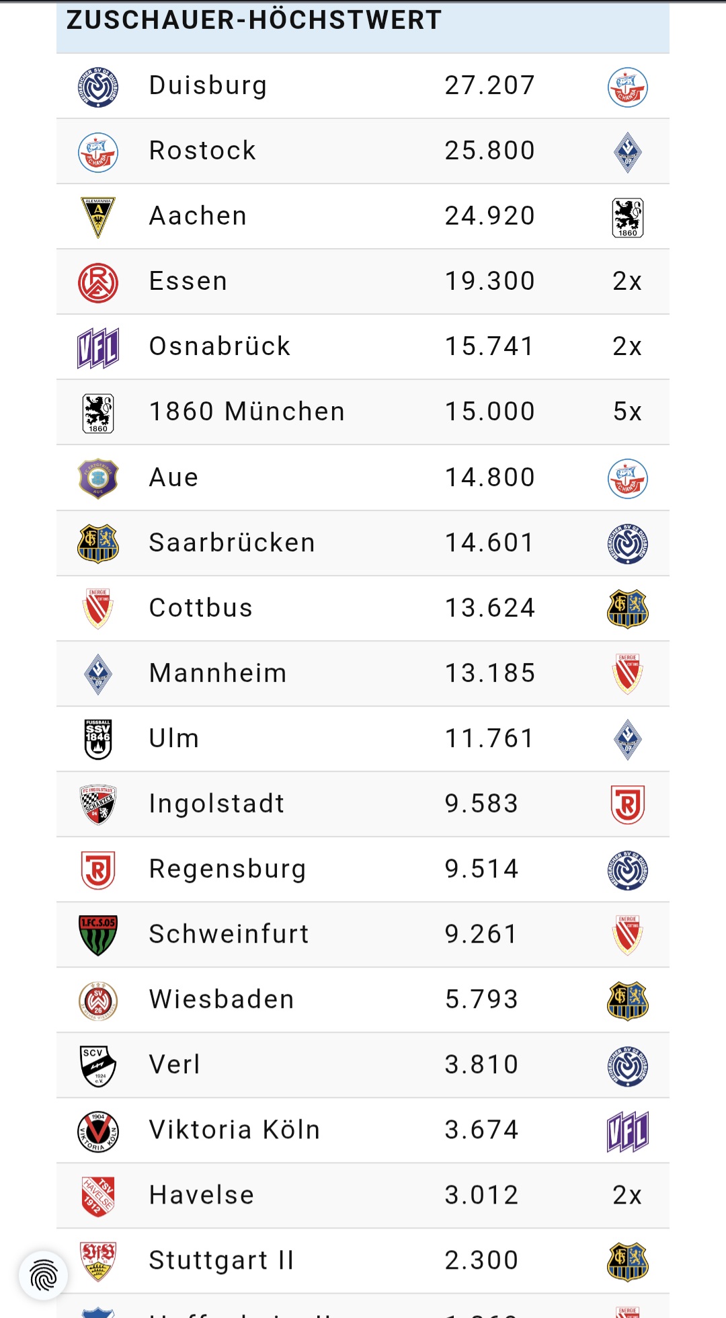Image resolution: width=726 pixels, height=1318 pixels.
Task: Tap the Rot-Weiss Essen logo
Action: click(98, 282)
